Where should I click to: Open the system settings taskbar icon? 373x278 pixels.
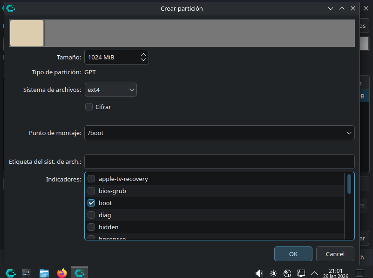pyautogui.click(x=27, y=272)
